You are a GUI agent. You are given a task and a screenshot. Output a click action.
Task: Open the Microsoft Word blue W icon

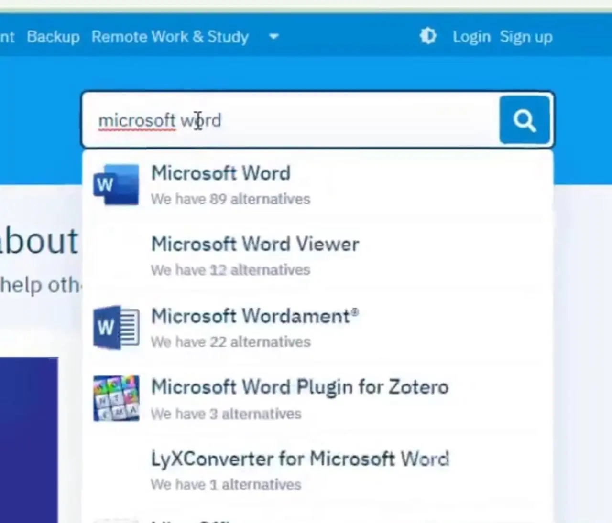[x=116, y=185]
